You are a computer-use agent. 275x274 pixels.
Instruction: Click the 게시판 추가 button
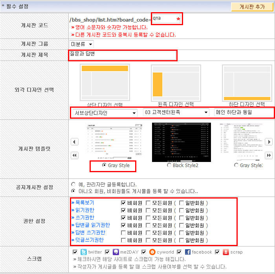point(252,7)
